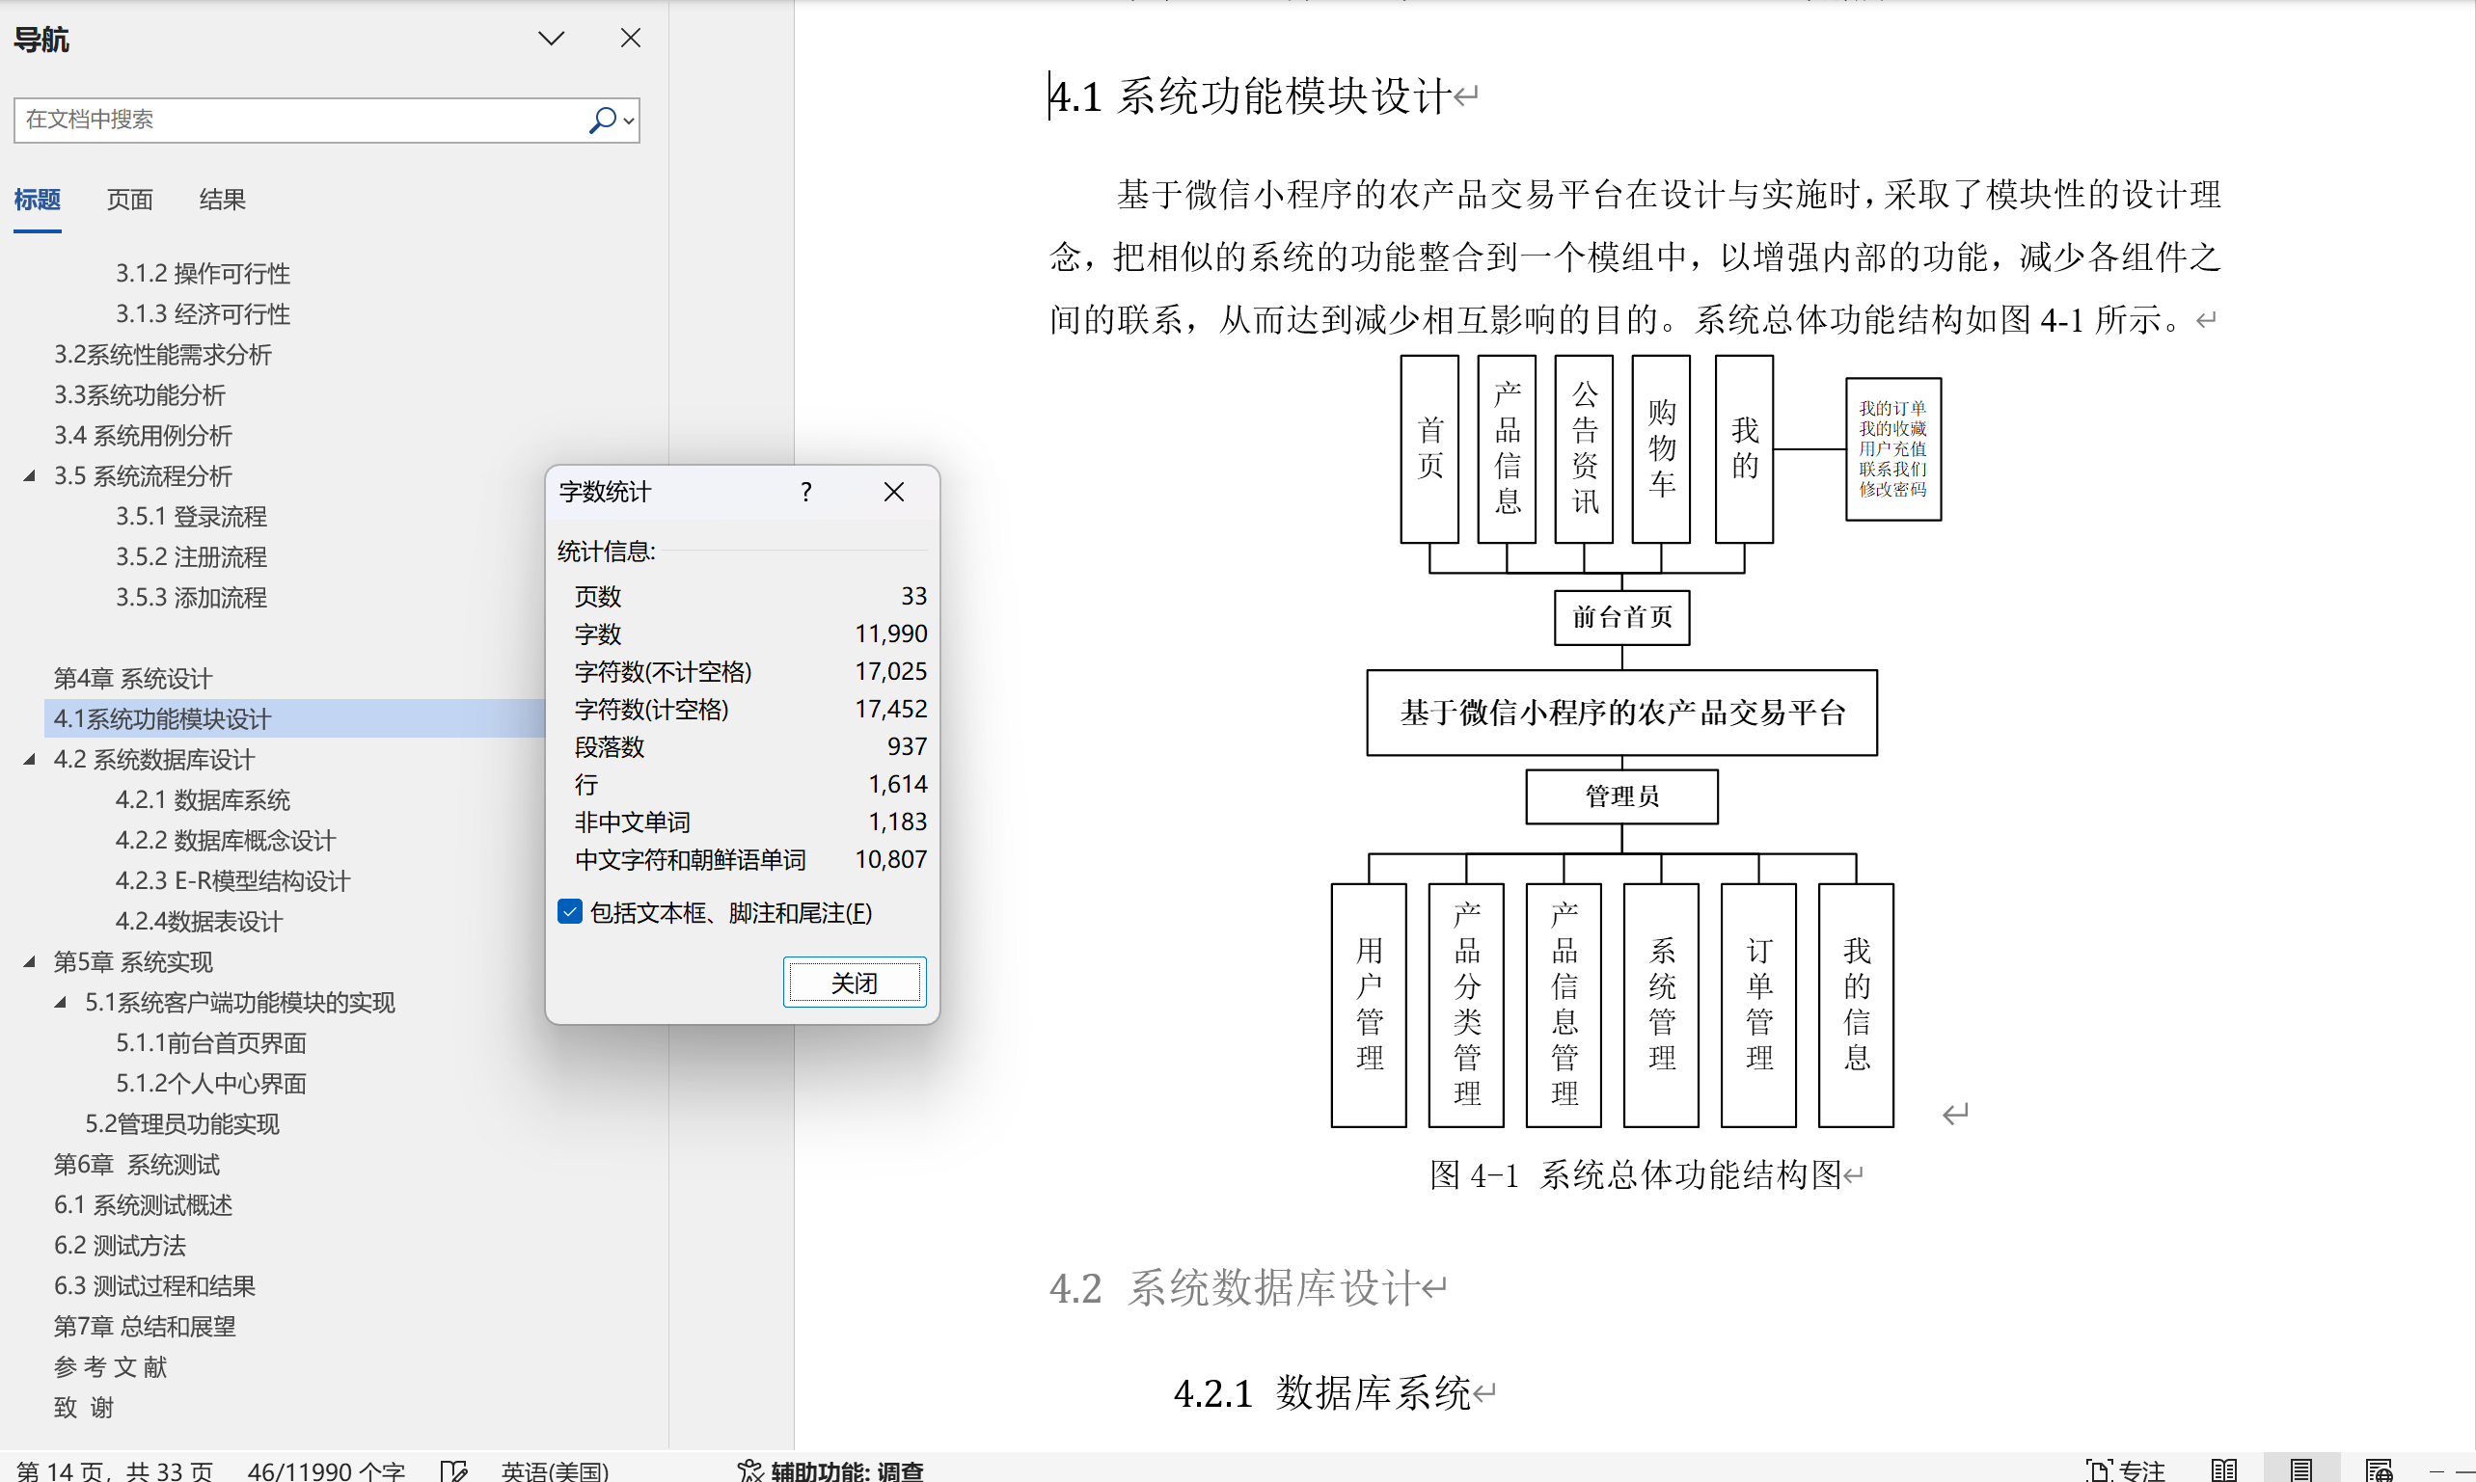Image resolution: width=2476 pixels, height=1482 pixels.
Task: Go to heading 3.2系统性能需求分析
Action: pos(163,354)
